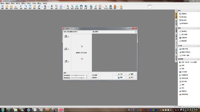Viewport: 200px width, 112px height.
Task: Click the confirm button with green checkmark
Action: 131,74
